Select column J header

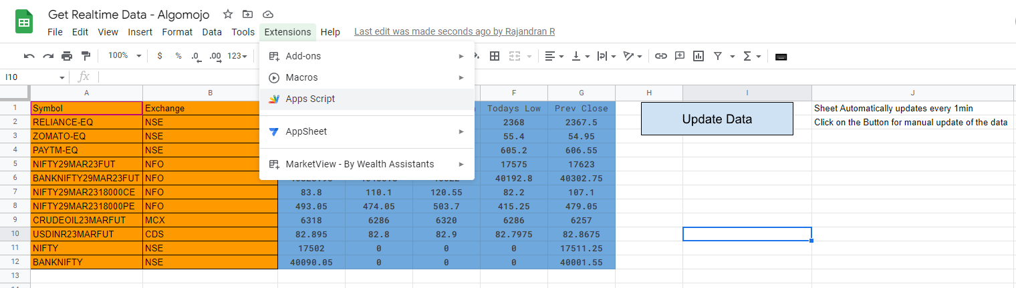pyautogui.click(x=912, y=93)
